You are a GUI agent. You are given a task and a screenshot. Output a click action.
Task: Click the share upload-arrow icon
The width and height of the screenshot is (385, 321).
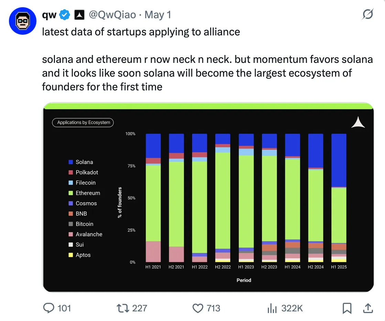tap(367, 308)
